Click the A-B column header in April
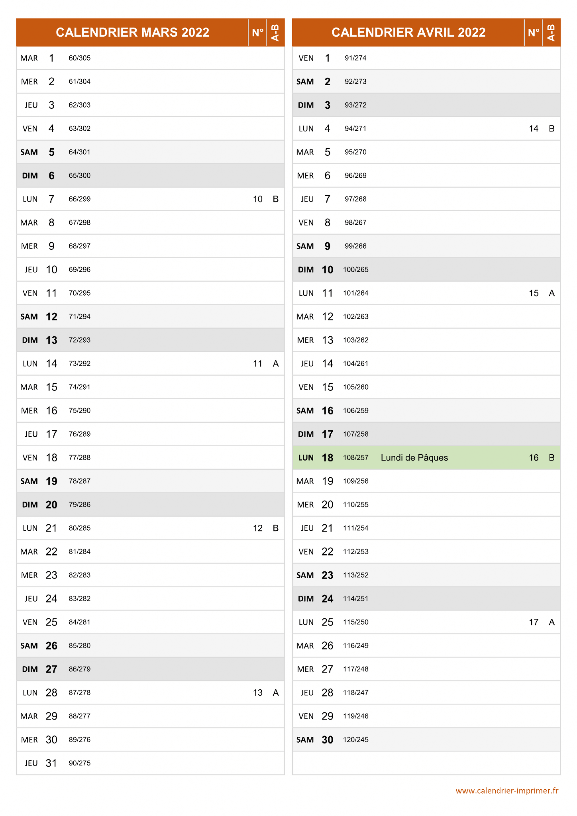 pyautogui.click(x=551, y=32)
